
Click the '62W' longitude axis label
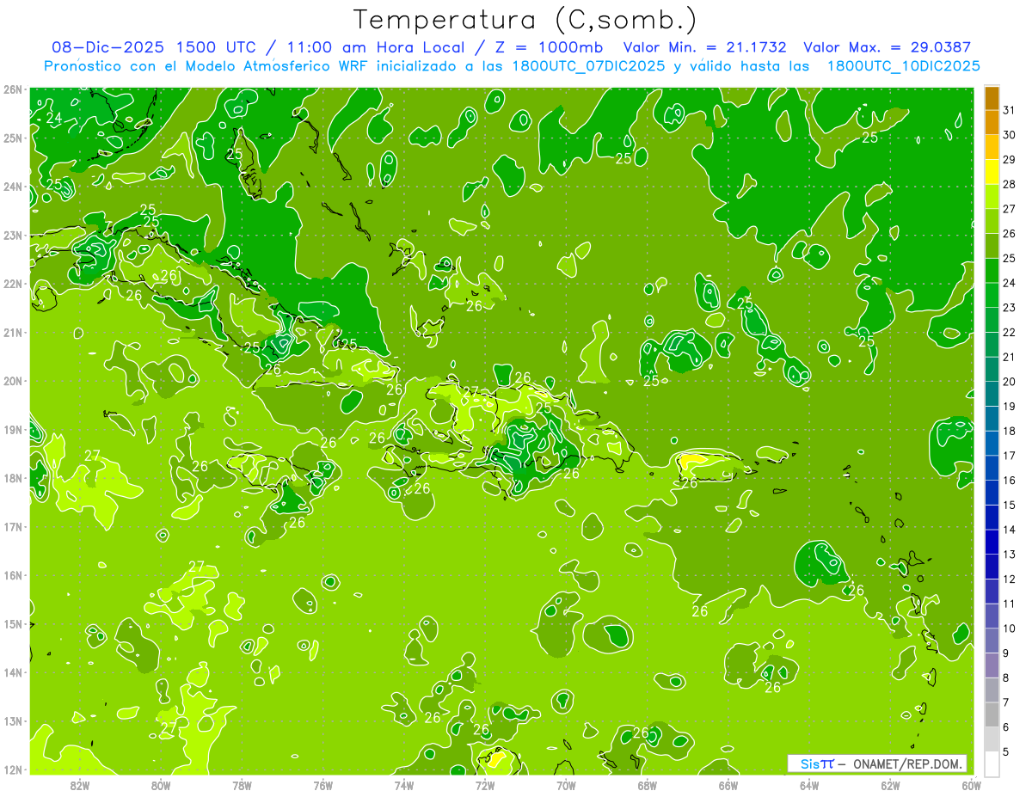click(x=889, y=785)
